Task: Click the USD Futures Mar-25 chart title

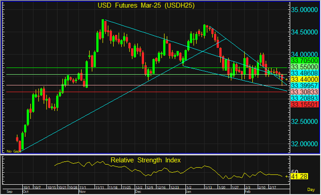Action: [145, 6]
